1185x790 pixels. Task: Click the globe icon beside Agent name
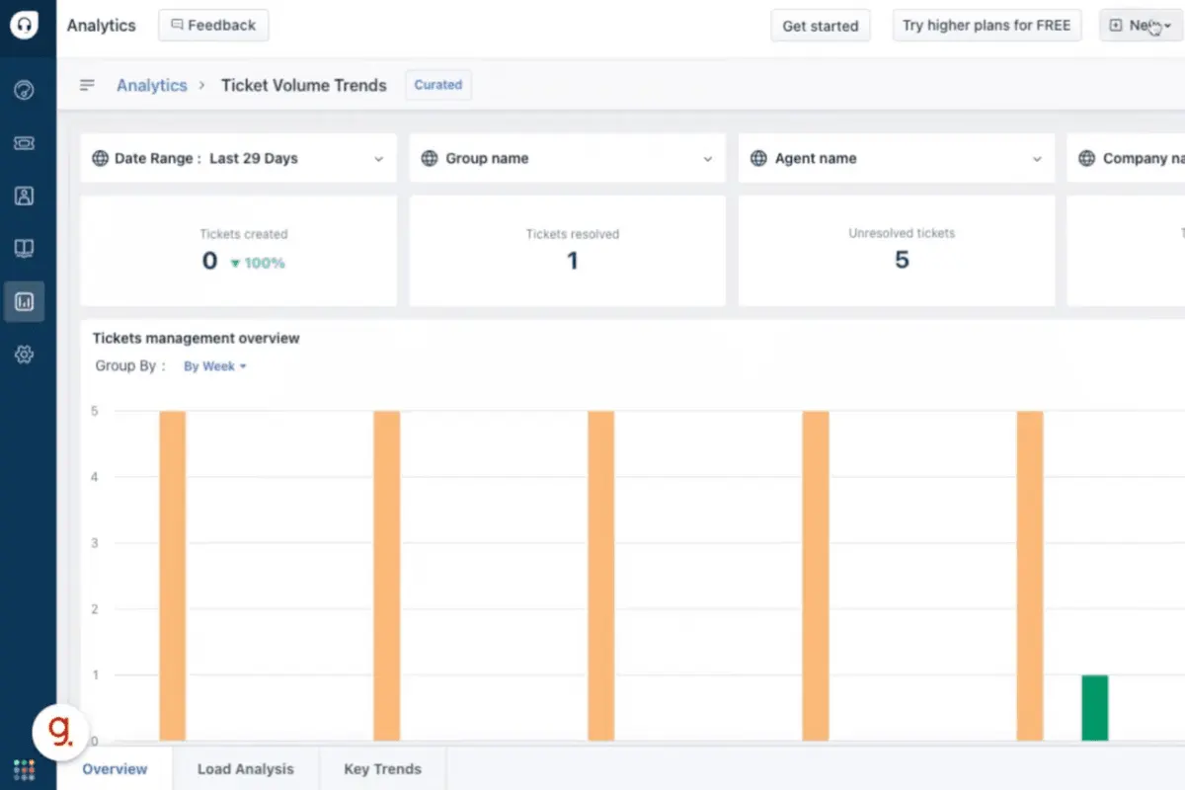(758, 158)
